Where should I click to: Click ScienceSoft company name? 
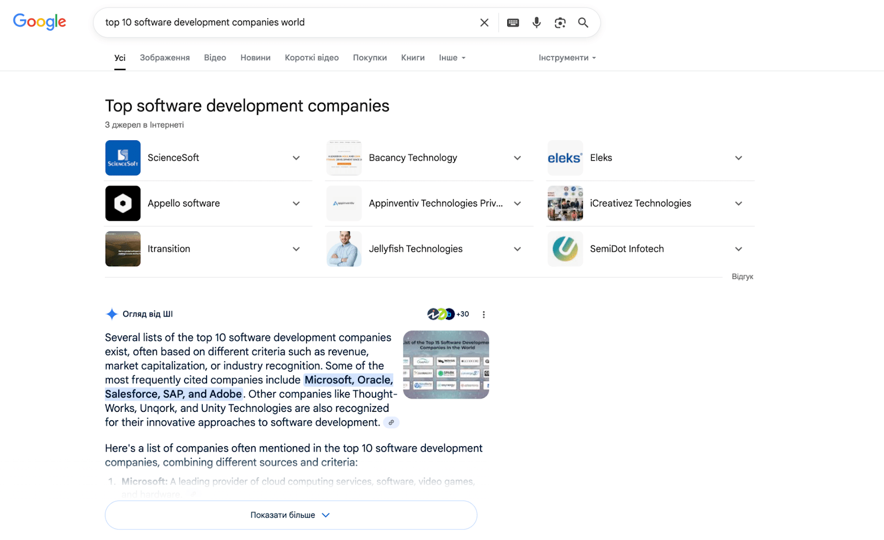[x=173, y=158]
